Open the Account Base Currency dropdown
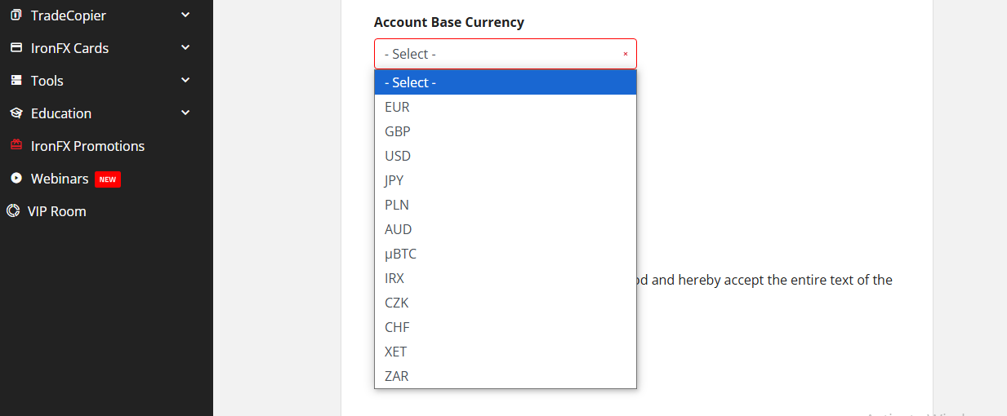 click(505, 54)
